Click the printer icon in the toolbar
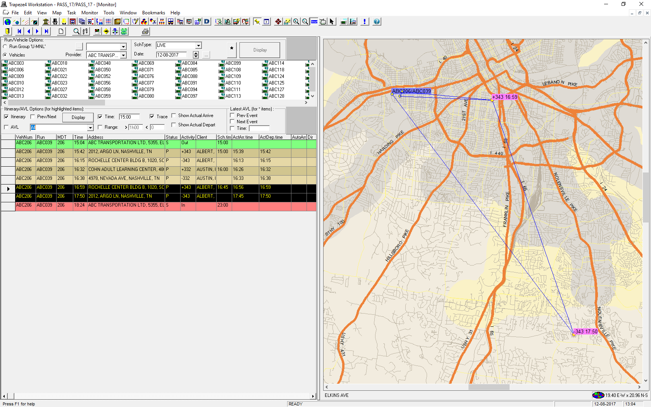 tap(145, 31)
